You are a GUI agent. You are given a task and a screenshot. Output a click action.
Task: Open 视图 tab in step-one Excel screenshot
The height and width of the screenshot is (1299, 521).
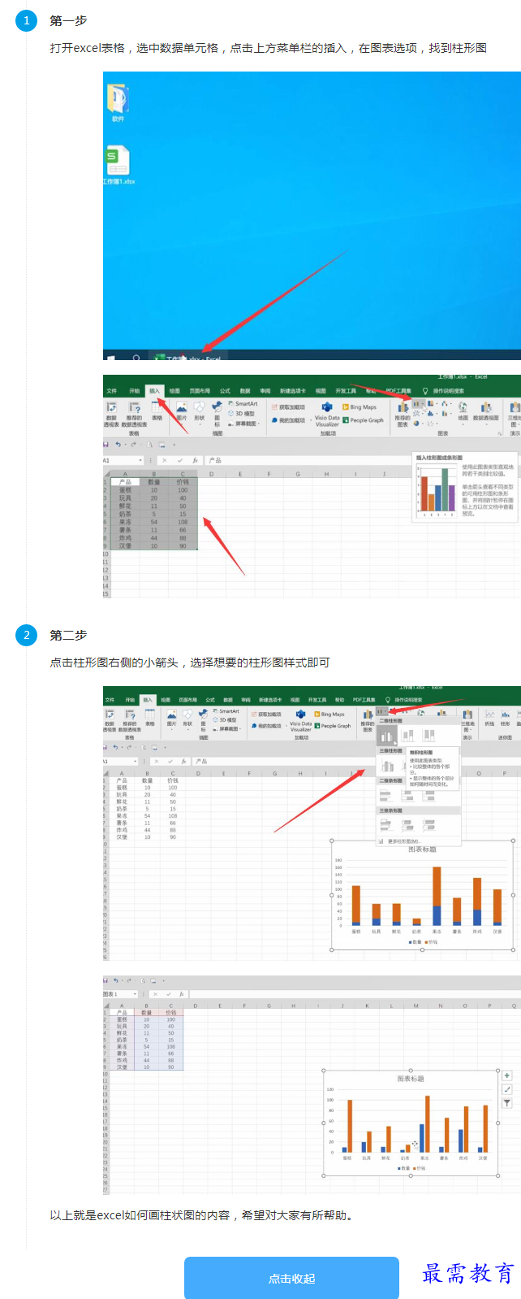(x=321, y=391)
